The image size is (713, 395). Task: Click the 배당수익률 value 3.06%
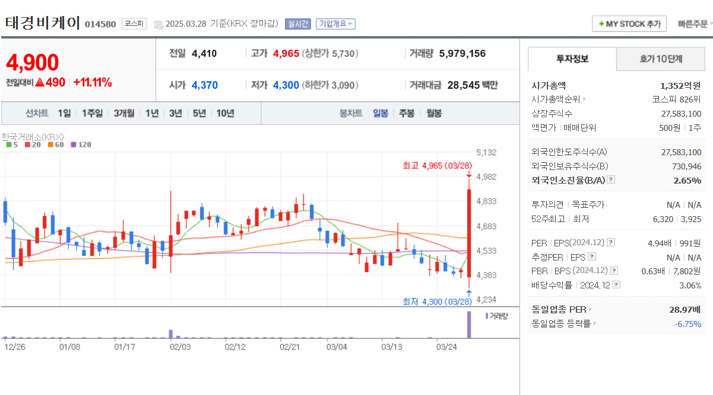coord(690,285)
